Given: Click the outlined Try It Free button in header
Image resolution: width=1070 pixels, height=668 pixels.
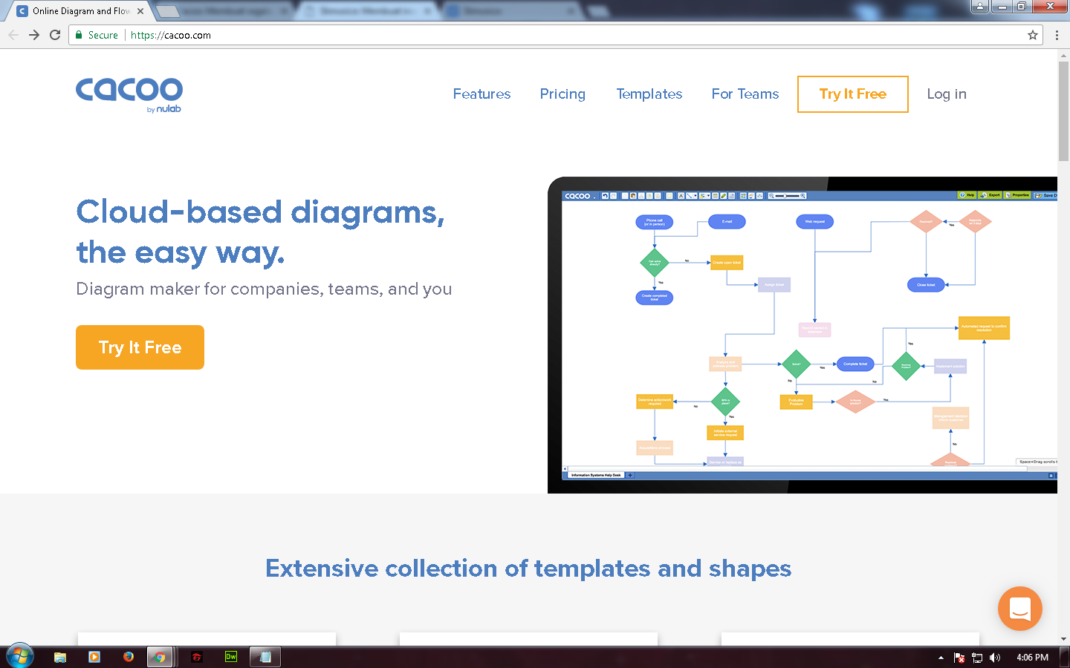Looking at the screenshot, I should 853,94.
